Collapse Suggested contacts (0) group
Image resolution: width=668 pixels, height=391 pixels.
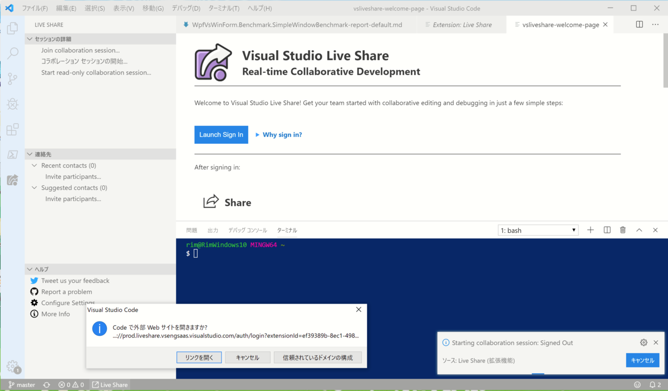35,188
